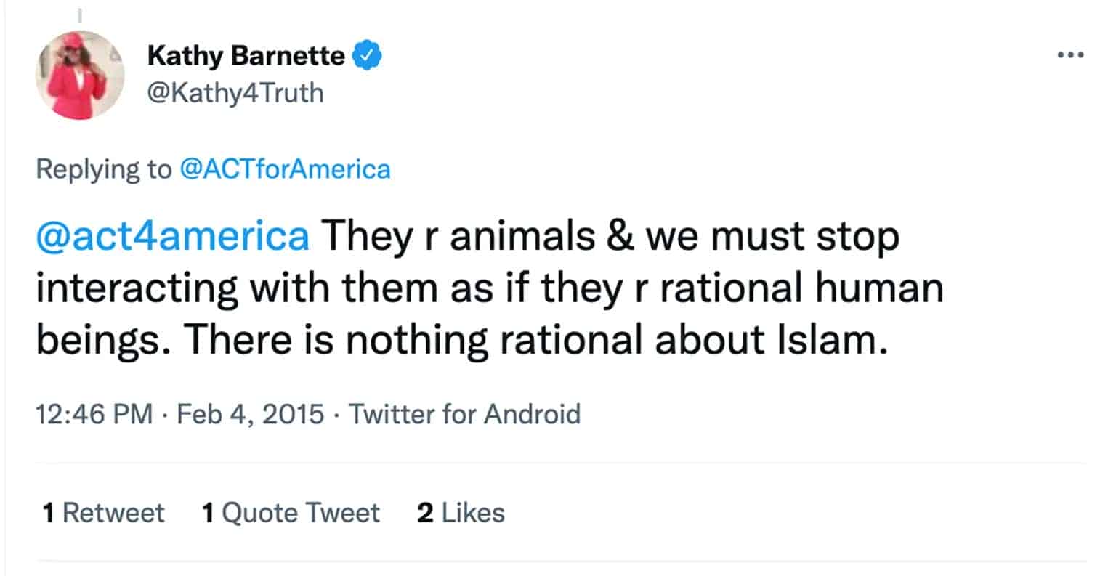This screenshot has width=1116, height=576.
Task: Click the @act4america mention in tweet
Action: (x=173, y=237)
